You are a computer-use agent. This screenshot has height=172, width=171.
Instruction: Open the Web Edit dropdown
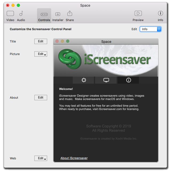[x=41, y=158]
